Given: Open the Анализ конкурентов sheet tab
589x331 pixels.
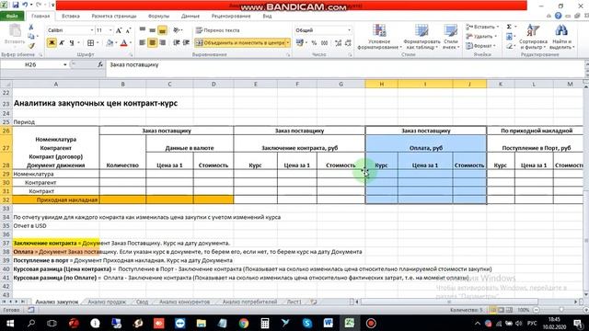Looking at the screenshot, I should click(184, 302).
